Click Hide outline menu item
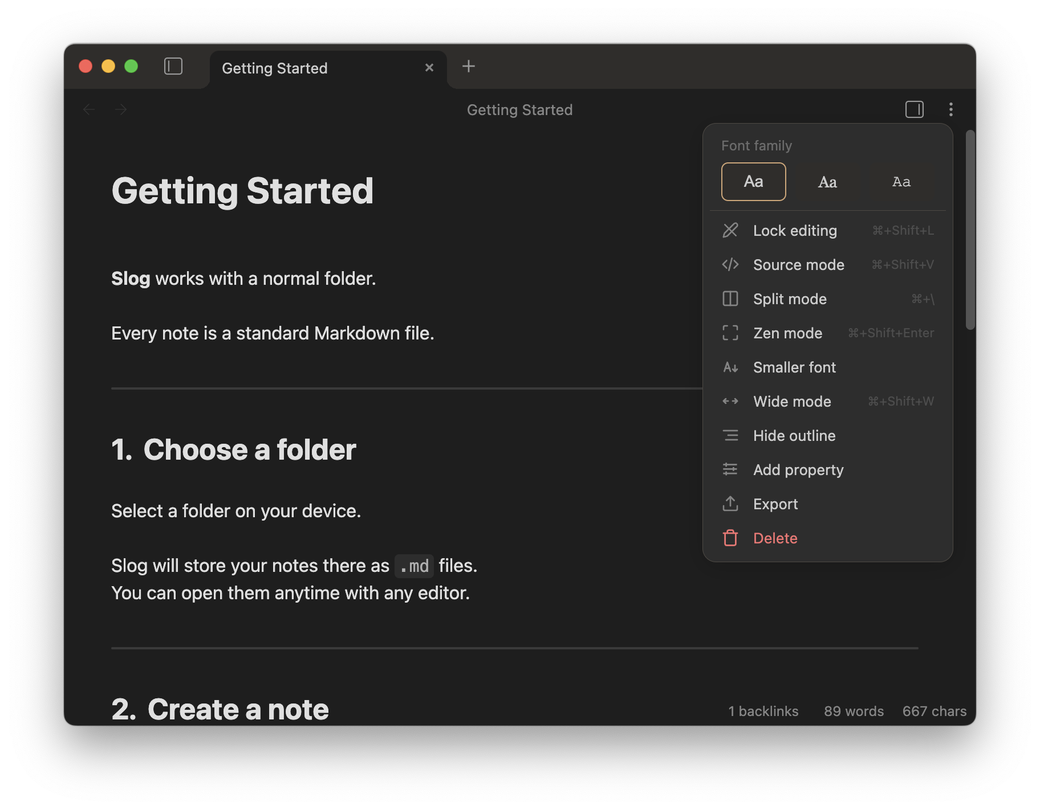The height and width of the screenshot is (810, 1040). [794, 436]
